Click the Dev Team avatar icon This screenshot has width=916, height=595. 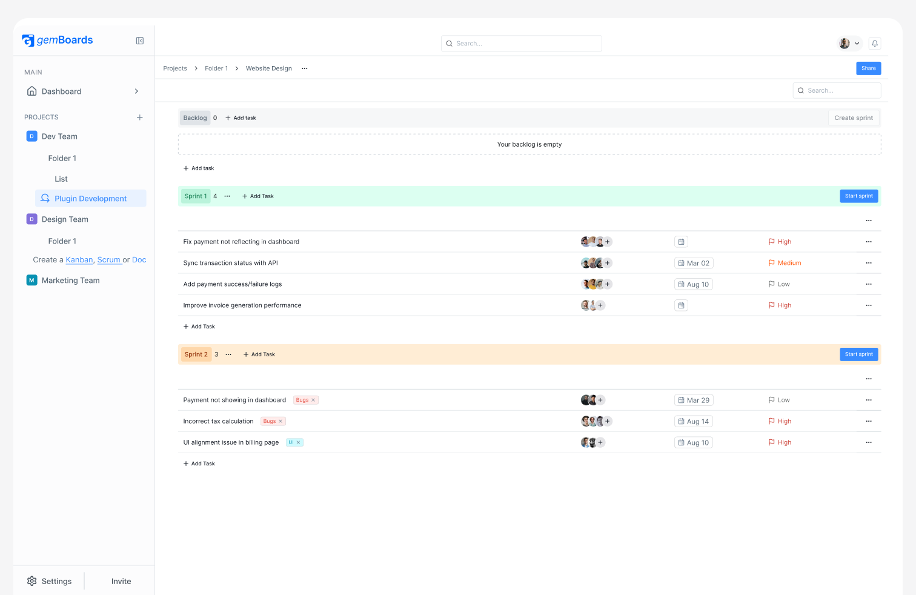pos(32,136)
